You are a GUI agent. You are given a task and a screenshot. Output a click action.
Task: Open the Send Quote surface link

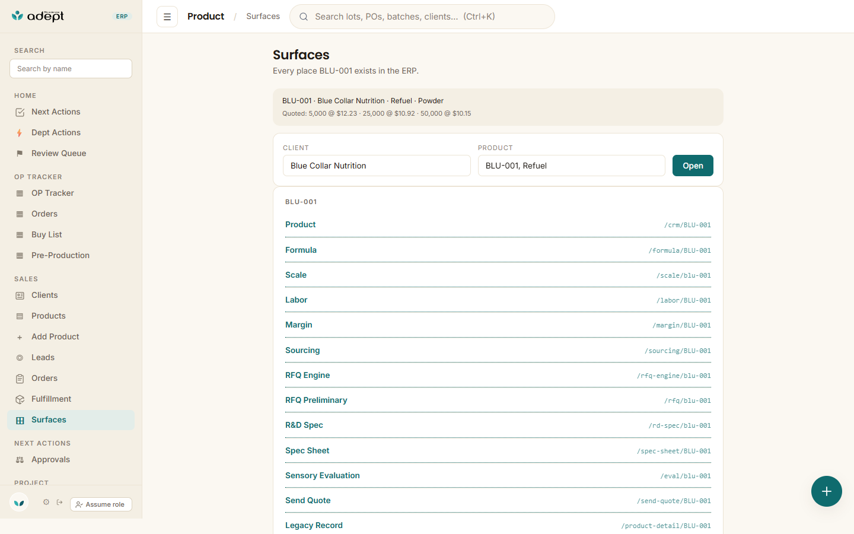(x=308, y=500)
